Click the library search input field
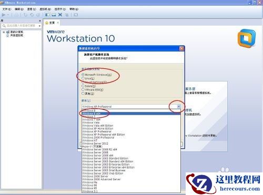Image resolution: width=263 pixels, height=195 pixels. (22, 26)
